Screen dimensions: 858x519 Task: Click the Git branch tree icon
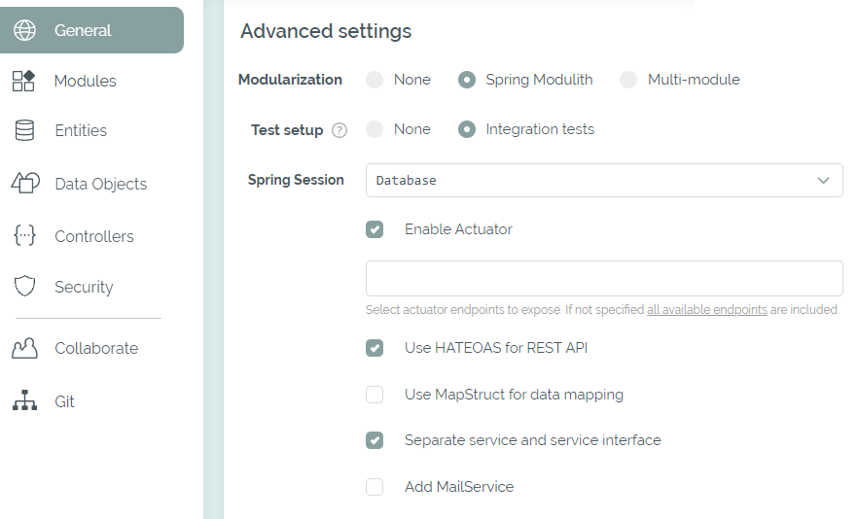(24, 400)
